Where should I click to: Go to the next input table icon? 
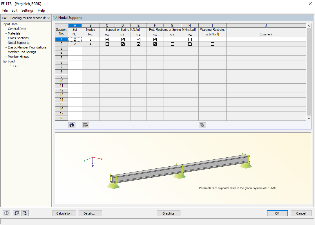(25, 213)
